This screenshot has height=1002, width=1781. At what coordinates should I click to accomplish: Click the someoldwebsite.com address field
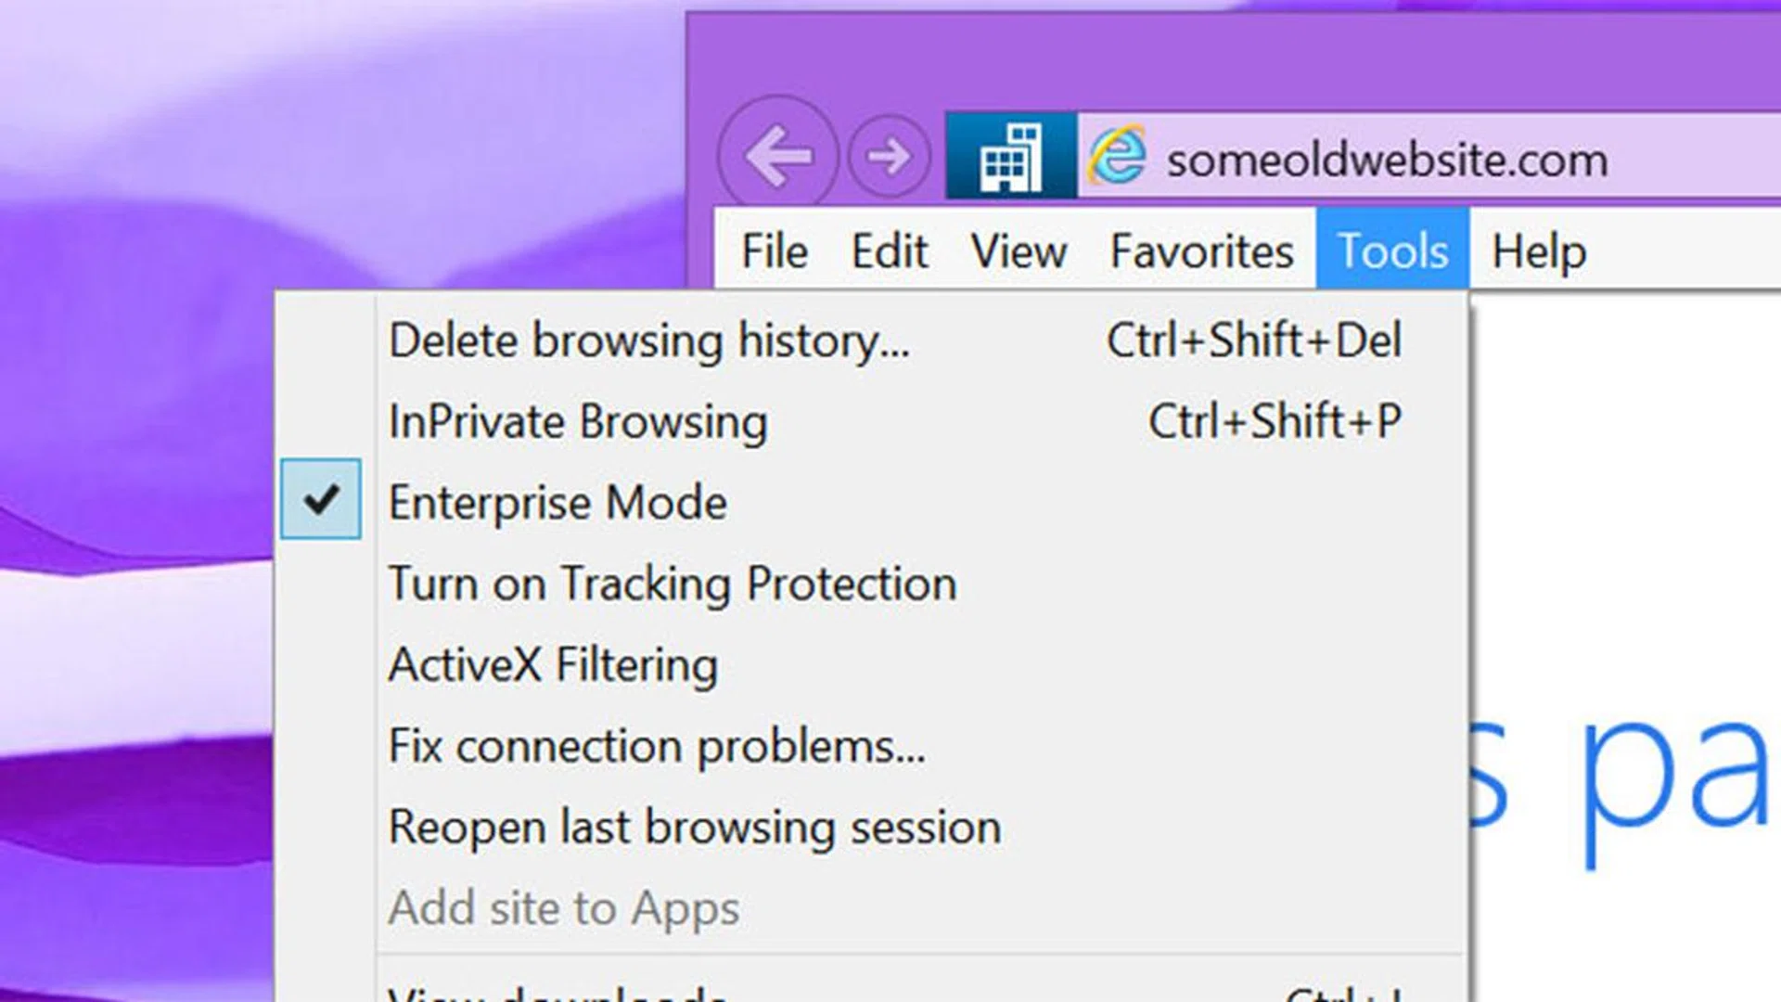(1387, 160)
